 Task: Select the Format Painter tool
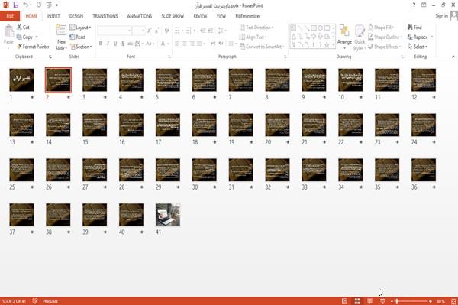pyautogui.click(x=33, y=47)
